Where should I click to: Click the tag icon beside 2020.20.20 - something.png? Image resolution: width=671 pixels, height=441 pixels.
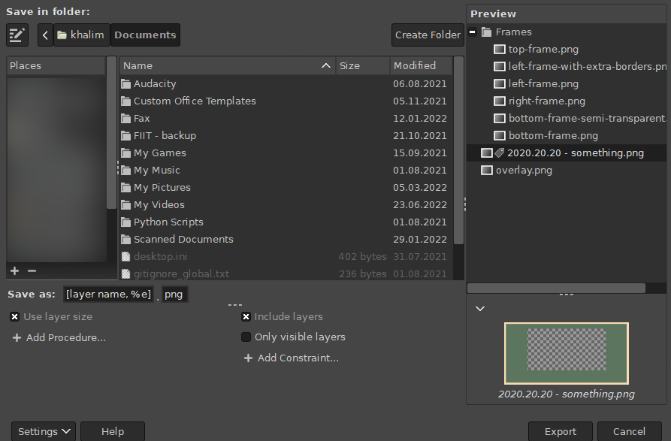tap(498, 153)
